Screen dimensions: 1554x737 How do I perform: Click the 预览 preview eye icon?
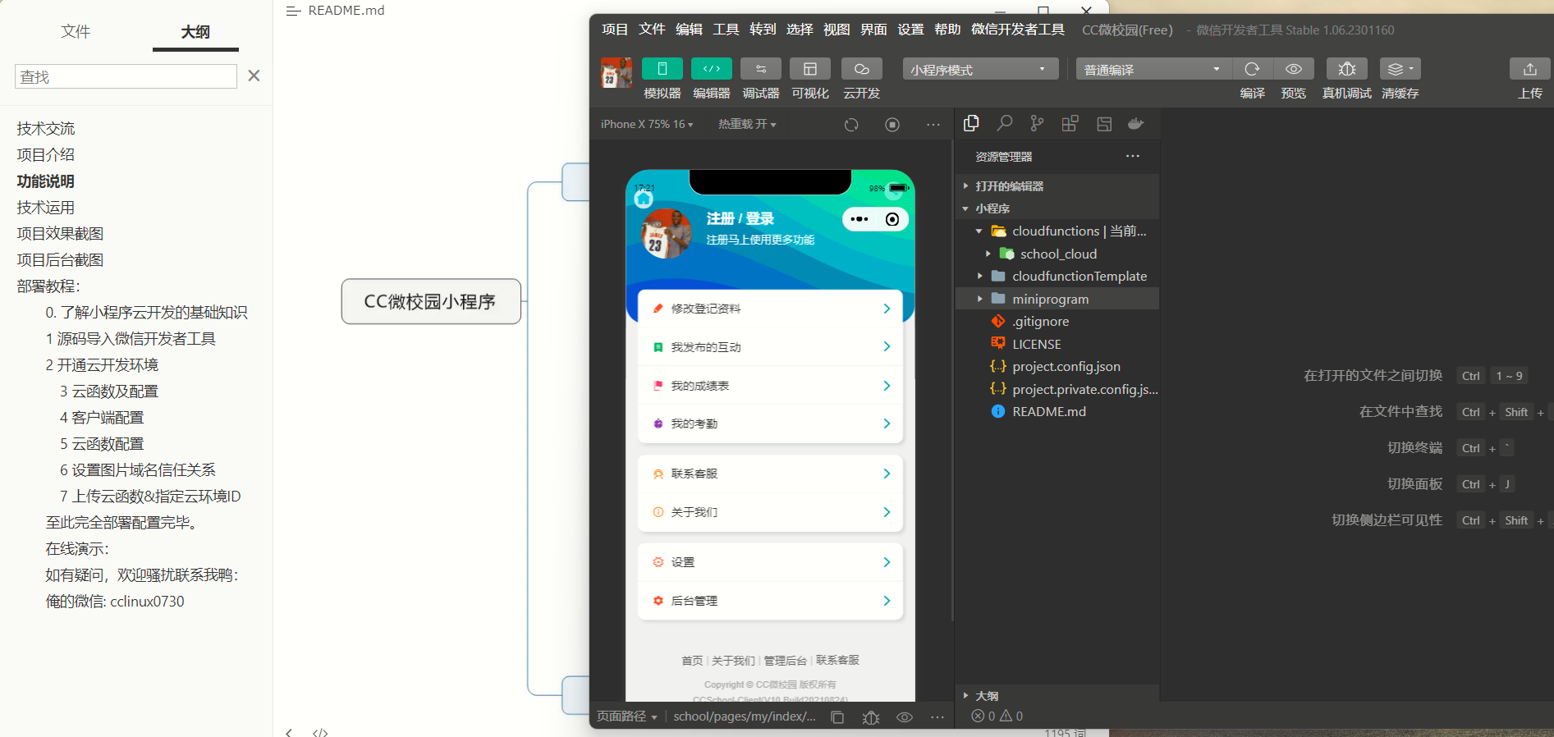coord(1293,69)
